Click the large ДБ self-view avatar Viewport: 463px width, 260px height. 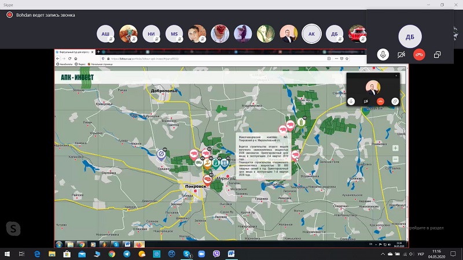click(x=410, y=36)
